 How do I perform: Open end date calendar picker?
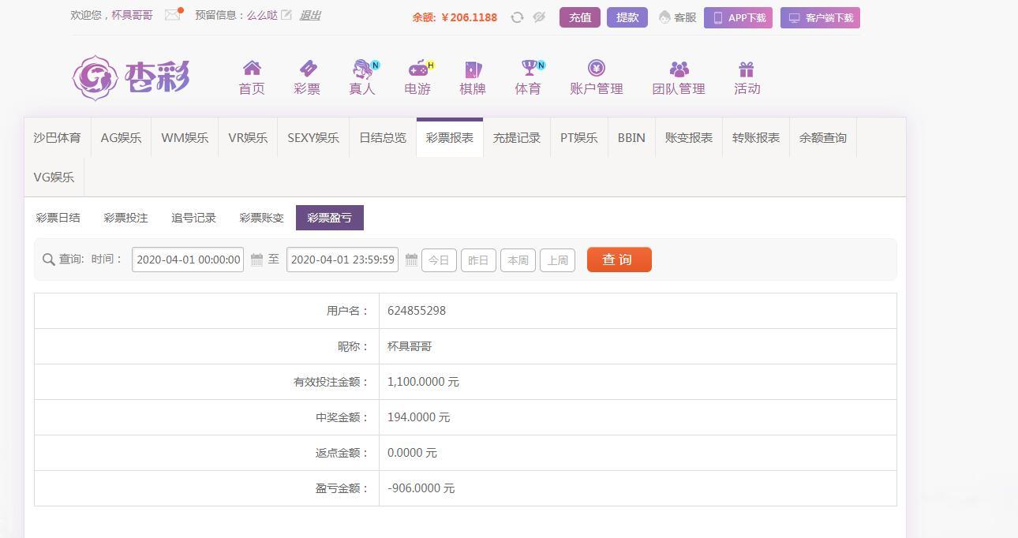tap(411, 260)
